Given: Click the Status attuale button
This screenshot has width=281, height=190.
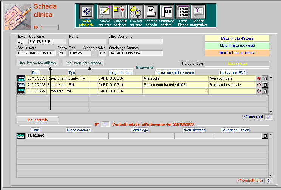Looking at the screenshot, I should tap(192, 64).
